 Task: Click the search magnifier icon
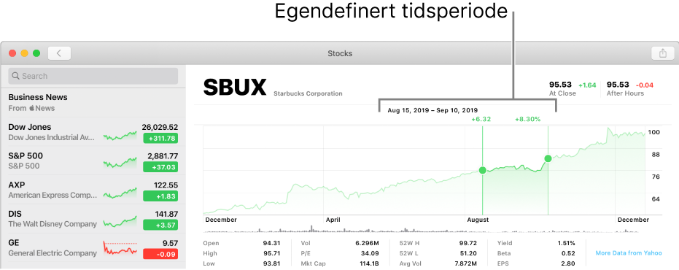tap(15, 76)
